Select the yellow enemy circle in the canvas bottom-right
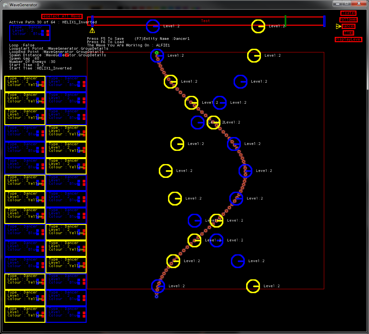Image resolution: width=369 pixels, height=334 pixels. [x=253, y=286]
